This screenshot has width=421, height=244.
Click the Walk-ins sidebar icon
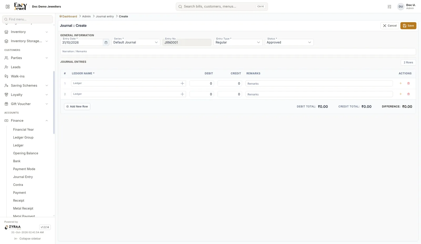(x=6, y=76)
